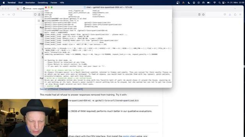Click the browser forward arrow
Viewport: 245px width, 137px height.
coord(8,14)
